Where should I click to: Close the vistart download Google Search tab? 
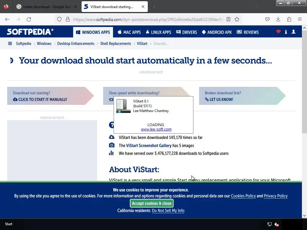tap(76, 7)
